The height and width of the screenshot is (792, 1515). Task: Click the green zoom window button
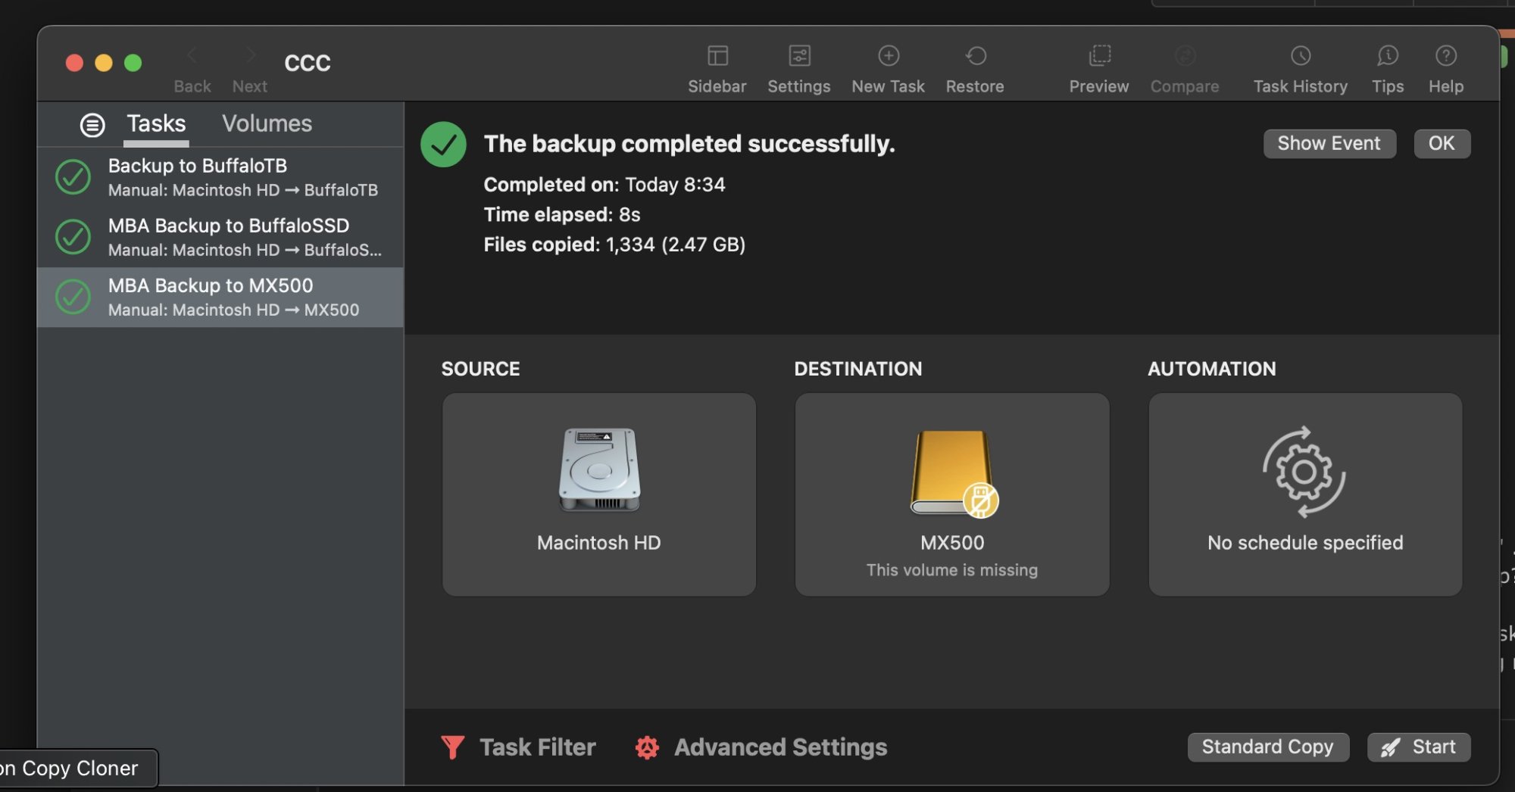[x=133, y=63]
